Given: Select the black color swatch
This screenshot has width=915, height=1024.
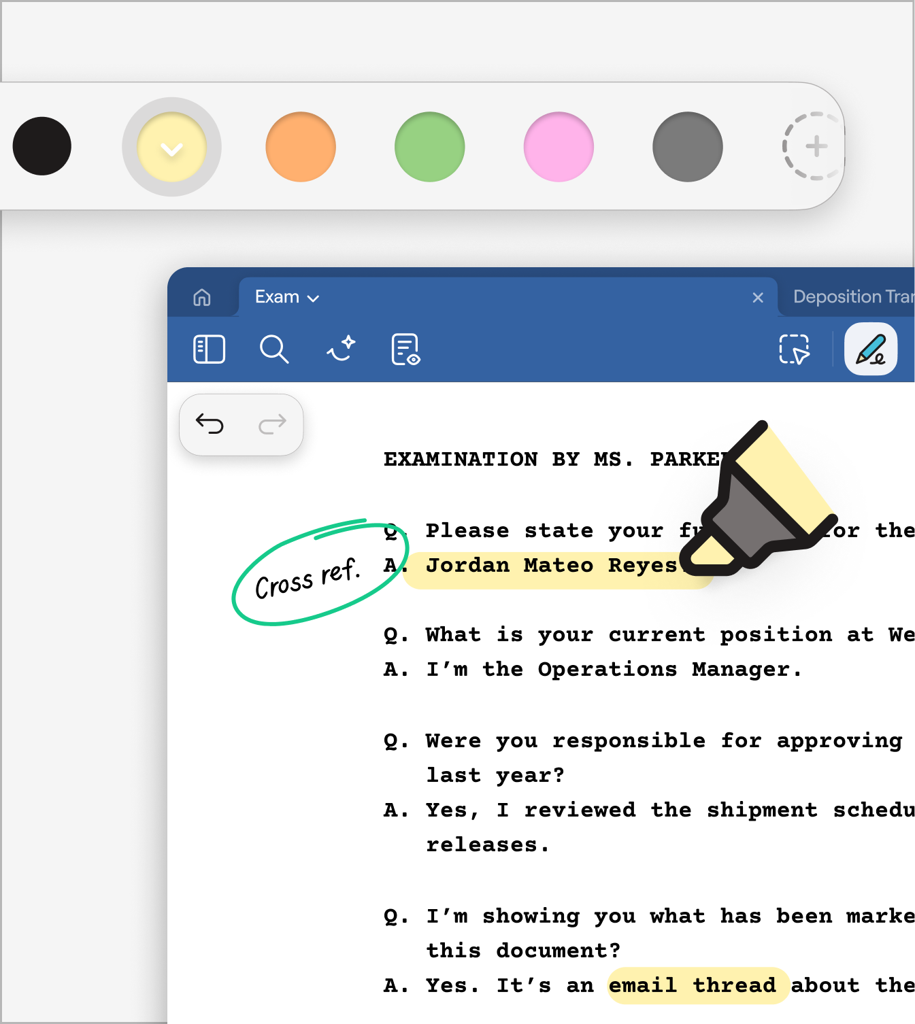Looking at the screenshot, I should [42, 146].
